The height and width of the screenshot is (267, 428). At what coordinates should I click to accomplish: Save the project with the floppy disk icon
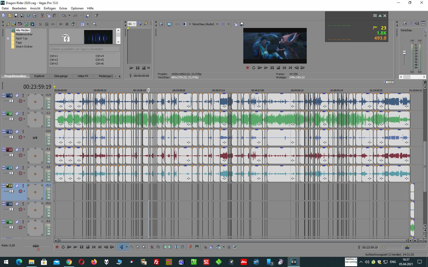(x=16, y=16)
